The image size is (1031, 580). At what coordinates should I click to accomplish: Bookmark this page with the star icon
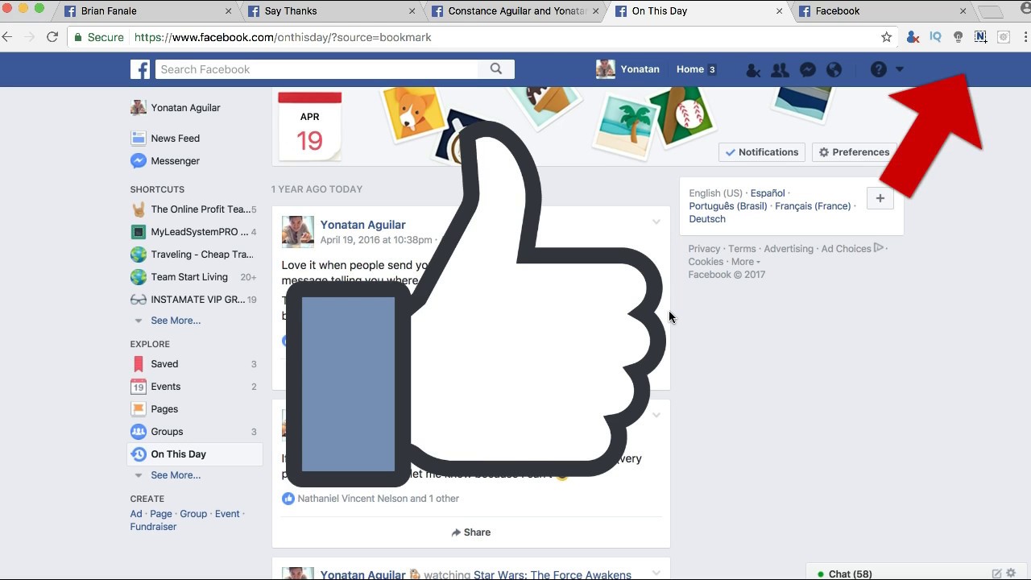pos(886,37)
